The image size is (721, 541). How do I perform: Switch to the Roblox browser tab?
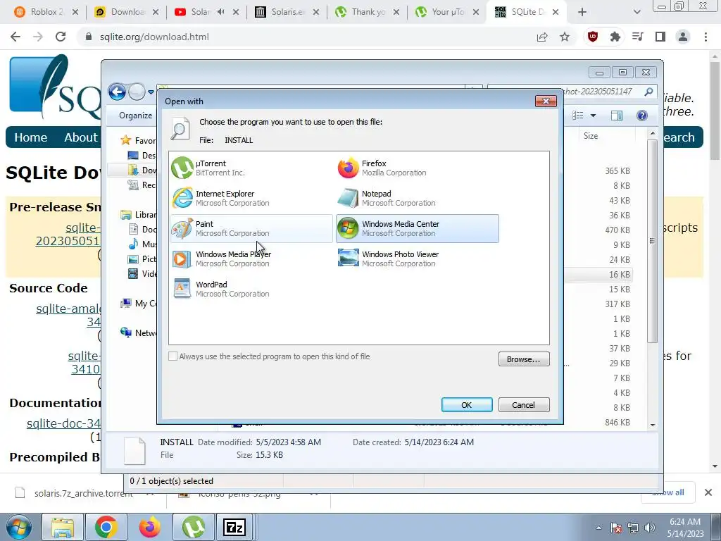tap(46, 12)
